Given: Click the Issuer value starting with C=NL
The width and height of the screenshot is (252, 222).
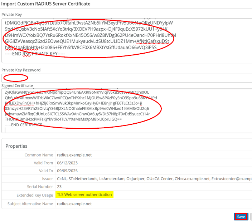Looking at the screenshot, I should [x=154, y=179].
